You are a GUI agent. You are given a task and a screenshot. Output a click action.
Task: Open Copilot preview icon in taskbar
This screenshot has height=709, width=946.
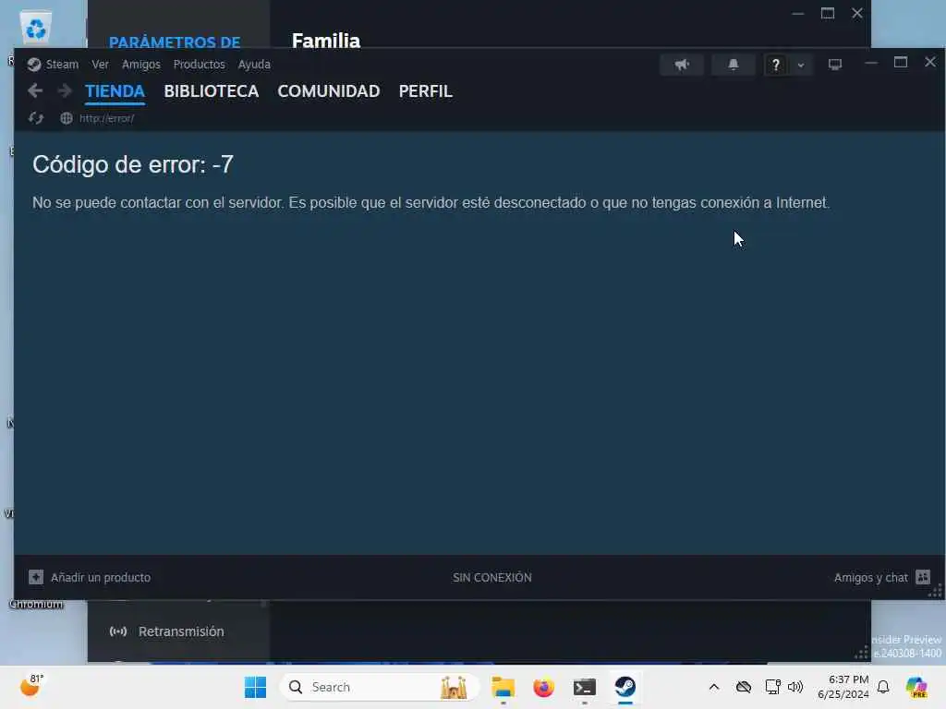(x=916, y=687)
